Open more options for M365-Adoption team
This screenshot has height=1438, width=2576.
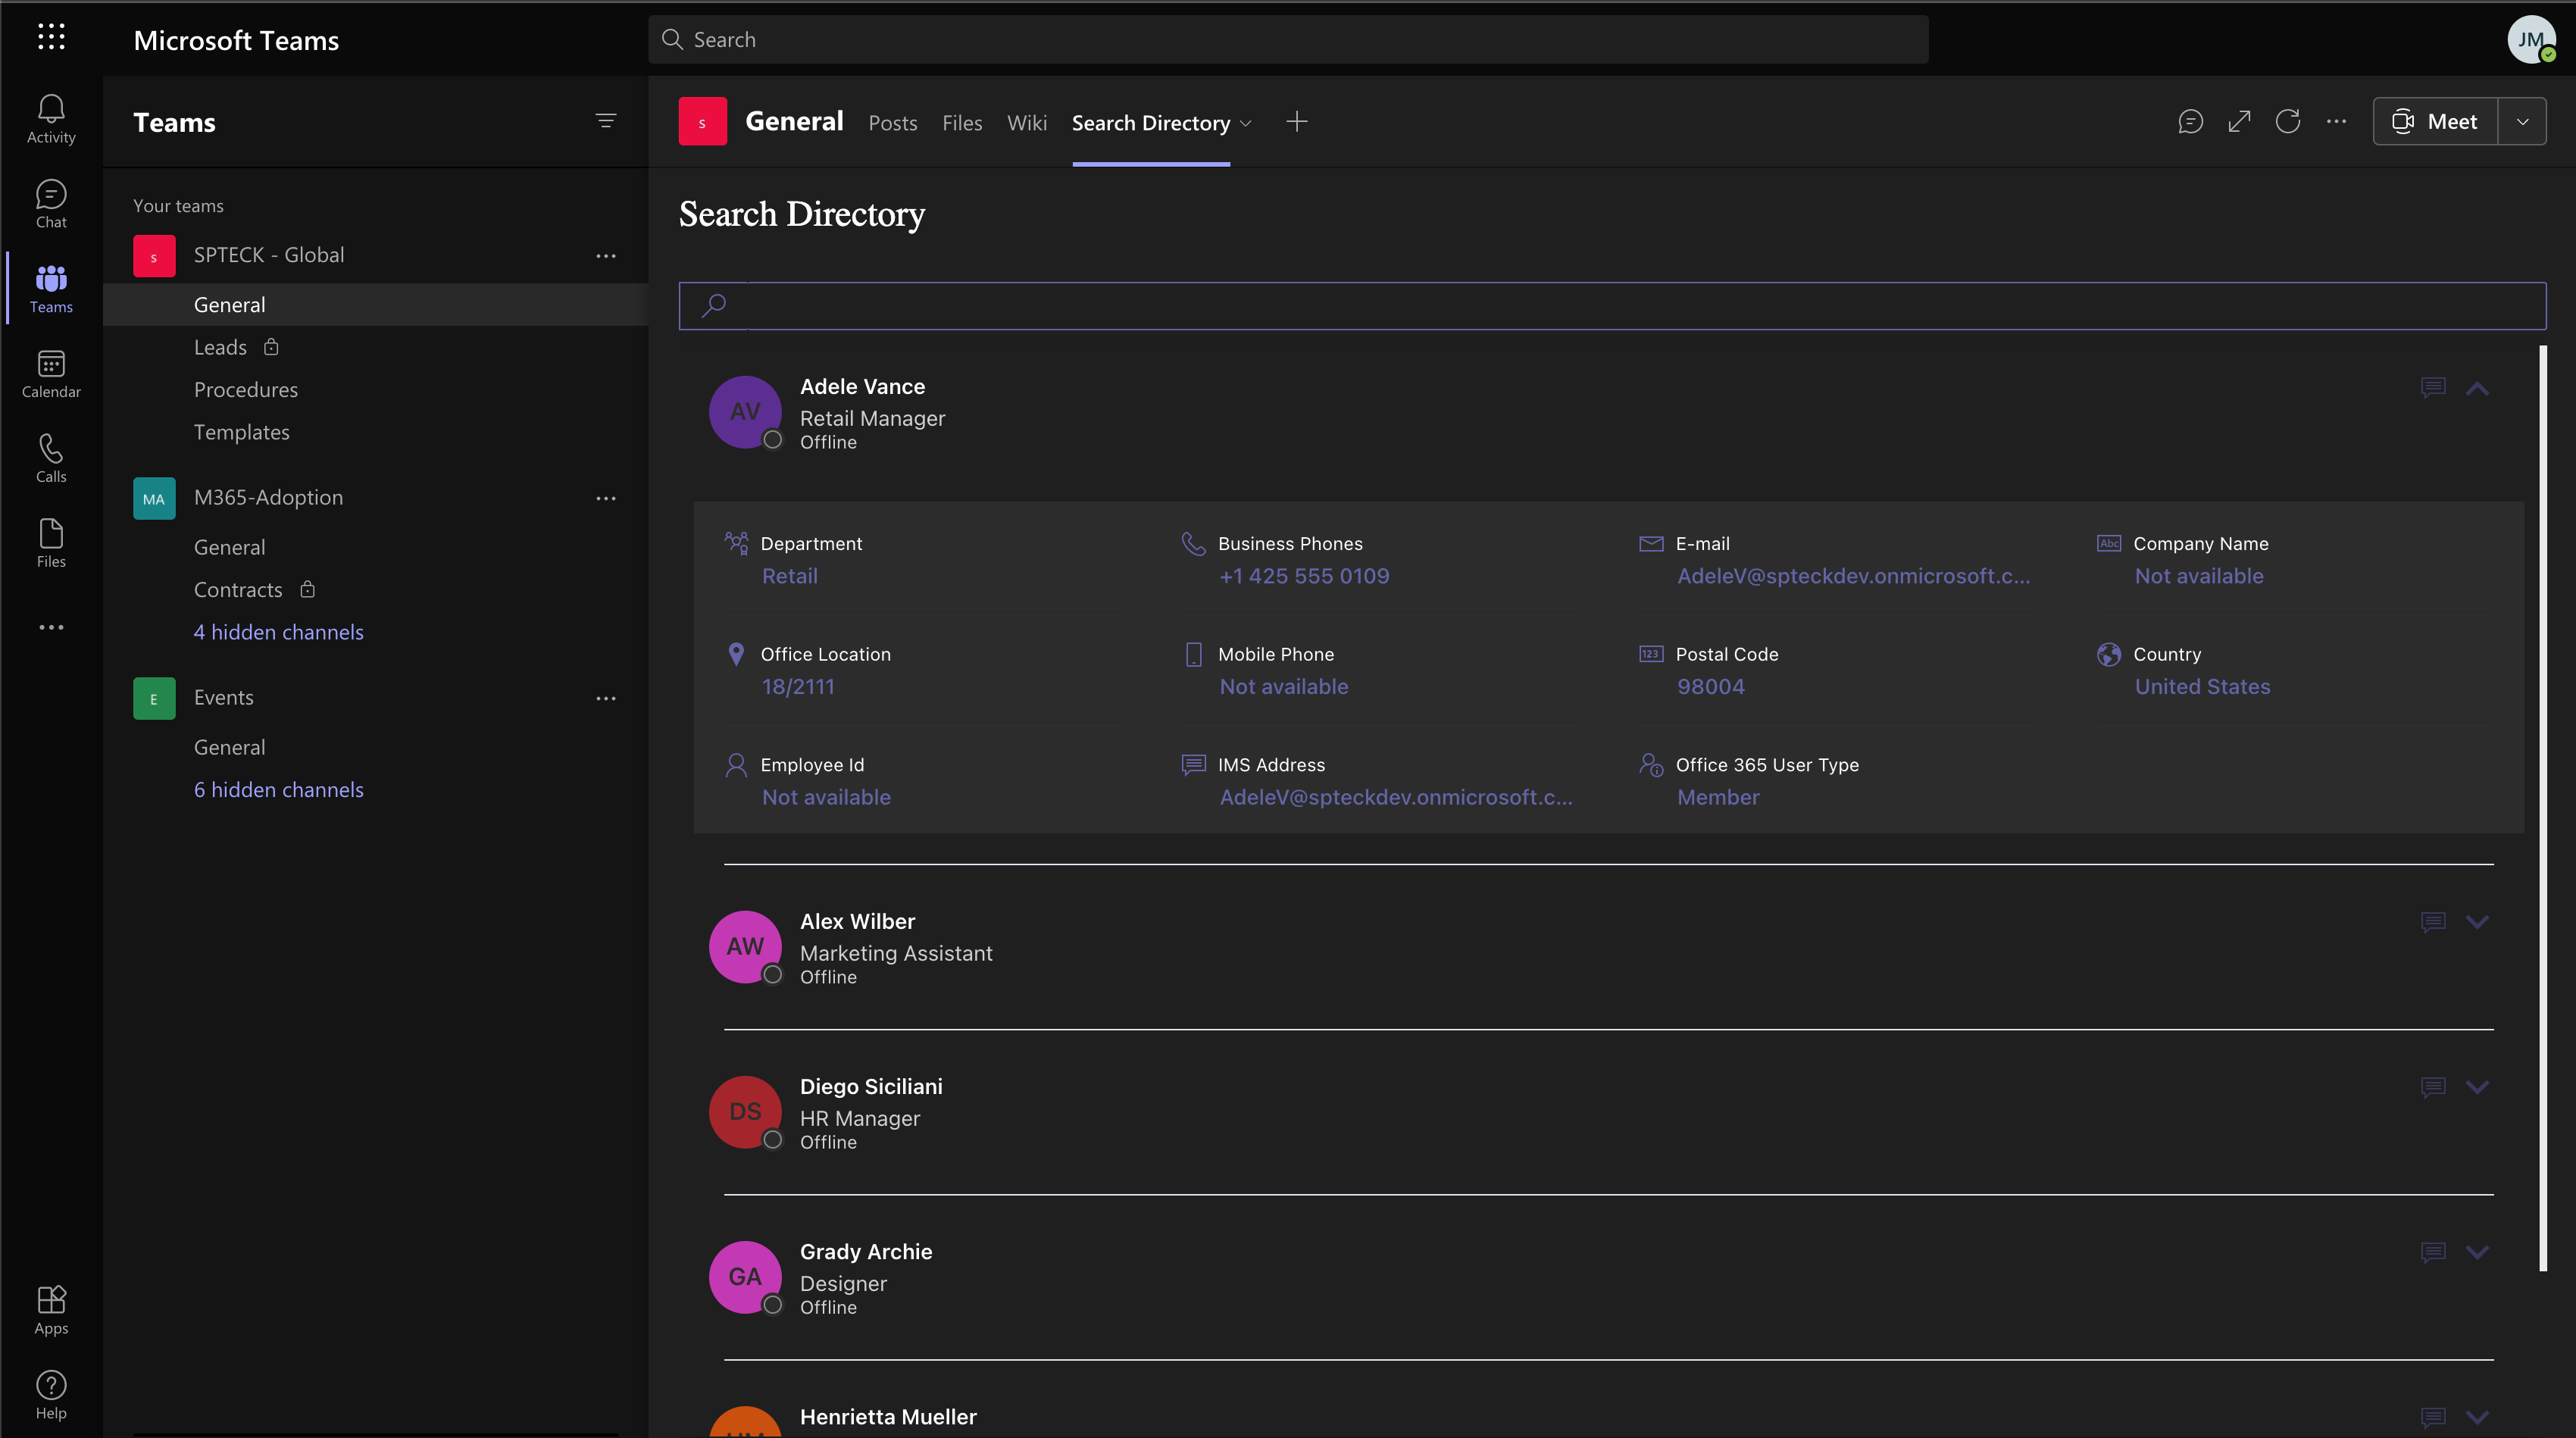(x=605, y=498)
